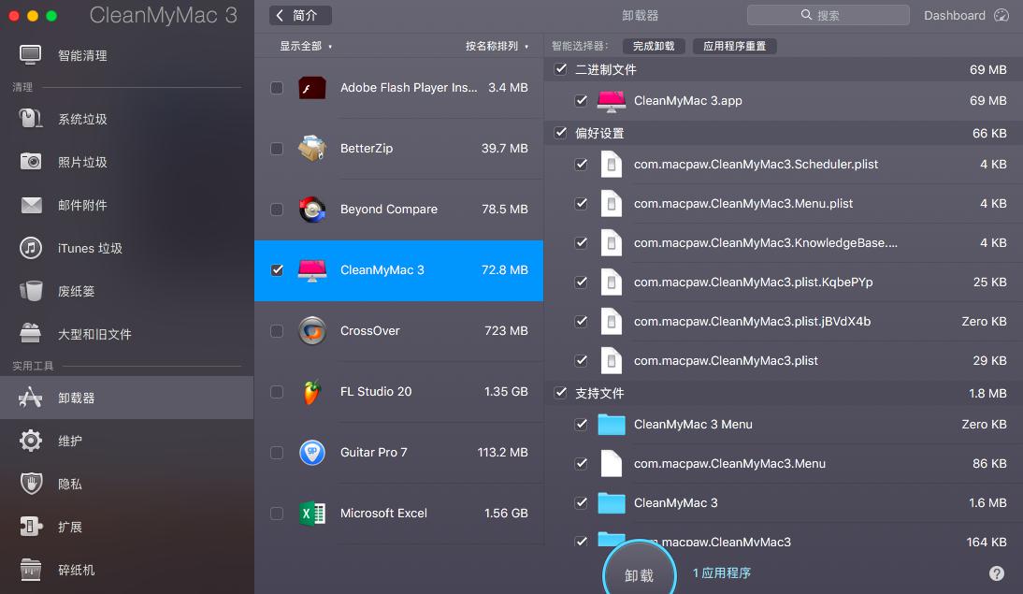The image size is (1023, 594).
Task: Uncheck com.macpaw.CleanMyMac3.Scheduler.plist checkbox
Action: click(581, 165)
